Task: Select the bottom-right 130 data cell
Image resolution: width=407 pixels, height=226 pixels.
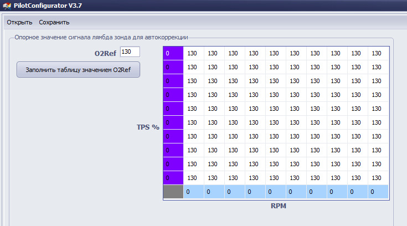Action: 378,178
